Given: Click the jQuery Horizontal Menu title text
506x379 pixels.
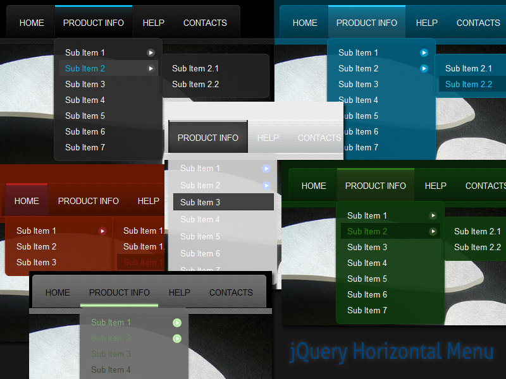Looking at the screenshot, I should 392,352.
